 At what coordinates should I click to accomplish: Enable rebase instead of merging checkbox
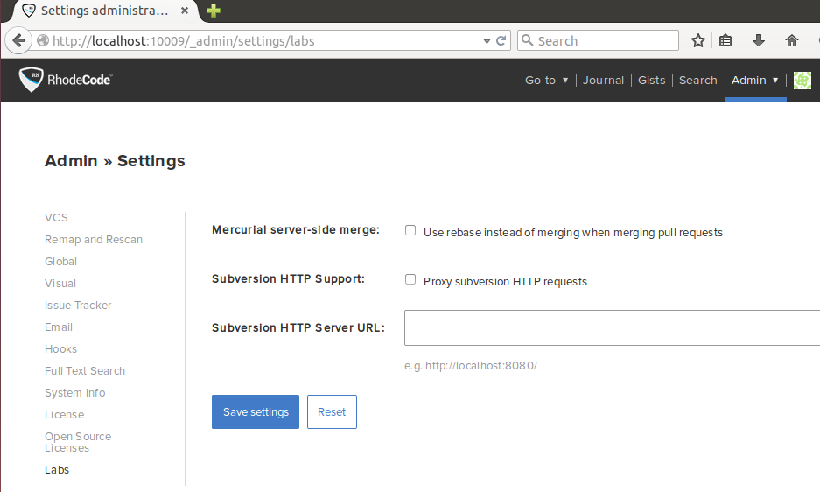click(410, 231)
